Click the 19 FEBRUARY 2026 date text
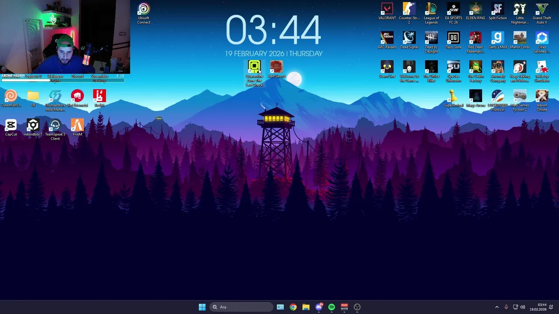The width and height of the screenshot is (559, 314). click(254, 54)
